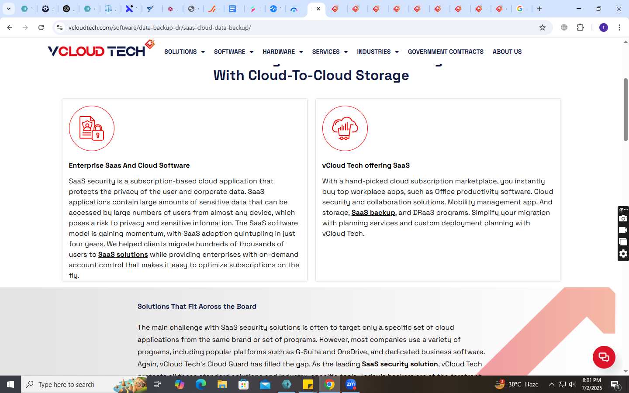
Task: Show hidden system tray icons
Action: 551,384
